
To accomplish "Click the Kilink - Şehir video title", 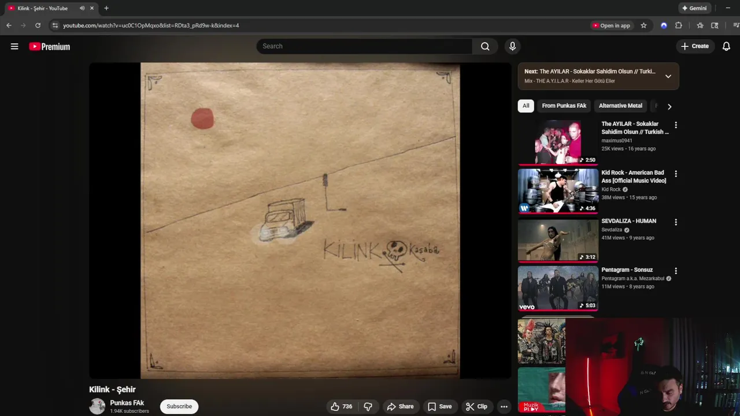I will pyautogui.click(x=112, y=389).
